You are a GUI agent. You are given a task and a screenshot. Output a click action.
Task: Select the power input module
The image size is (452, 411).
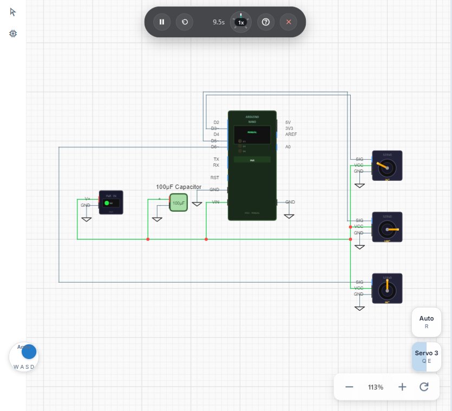pos(111,202)
